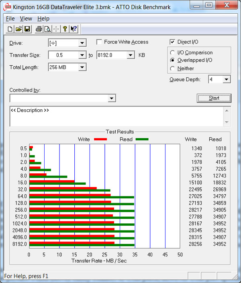Click the 16.0 transfer size label

coord(22,183)
